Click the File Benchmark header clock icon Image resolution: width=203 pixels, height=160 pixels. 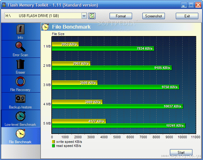pos(45,27)
